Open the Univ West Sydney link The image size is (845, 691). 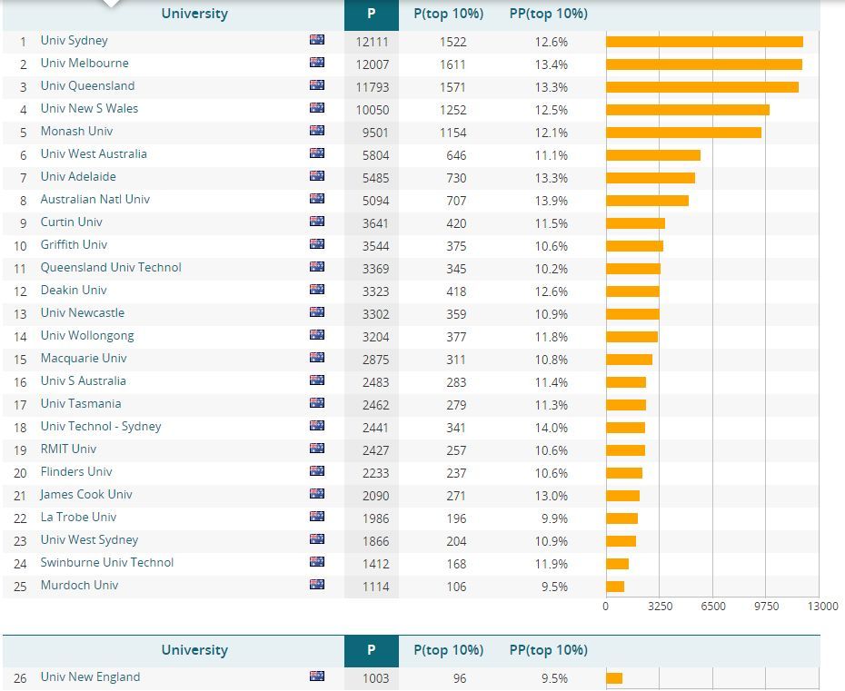click(x=89, y=539)
